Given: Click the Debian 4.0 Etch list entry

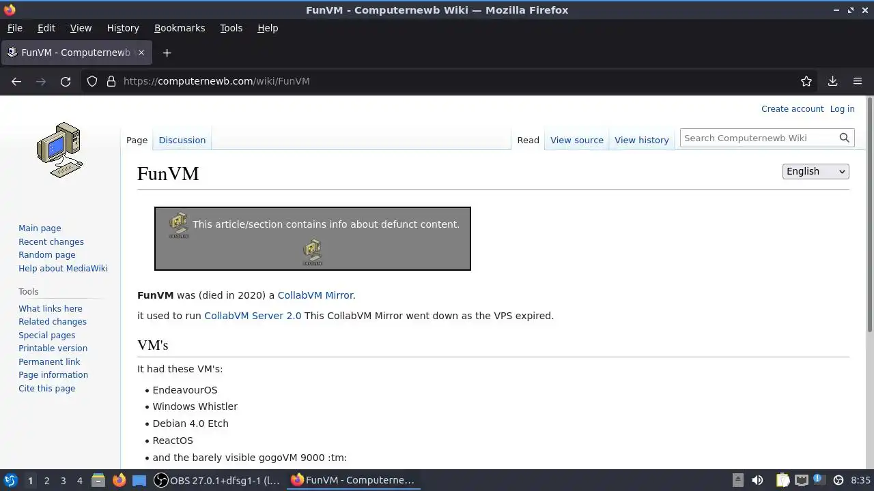Looking at the screenshot, I should click(191, 423).
